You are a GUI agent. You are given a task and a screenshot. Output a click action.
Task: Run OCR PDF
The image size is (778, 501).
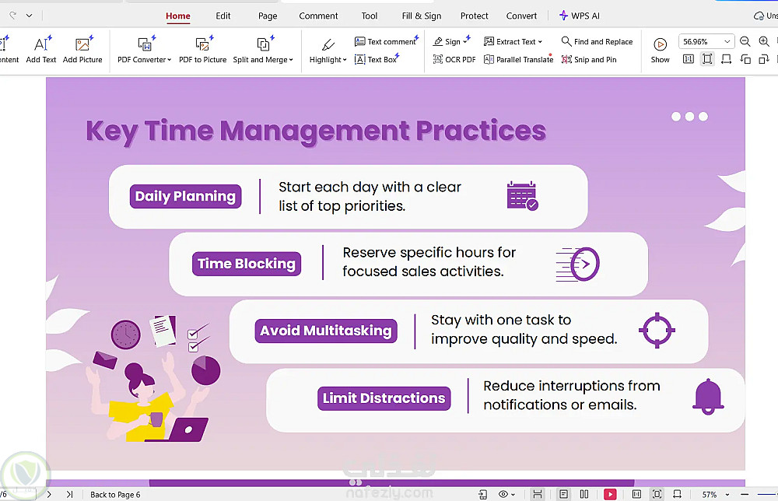click(454, 60)
